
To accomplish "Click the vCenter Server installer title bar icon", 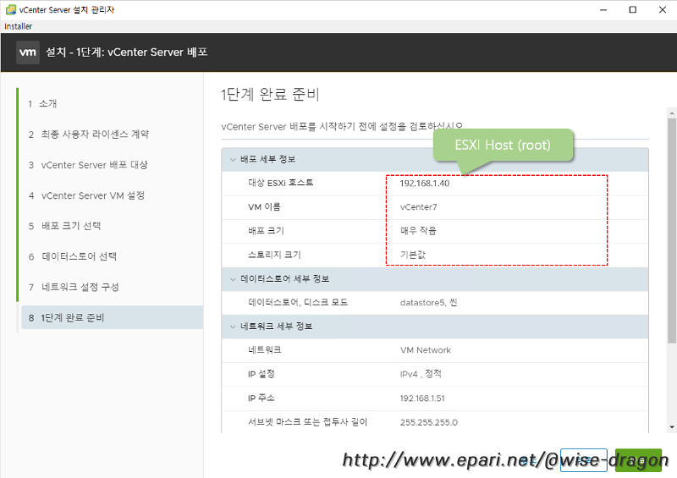I will click(x=11, y=9).
